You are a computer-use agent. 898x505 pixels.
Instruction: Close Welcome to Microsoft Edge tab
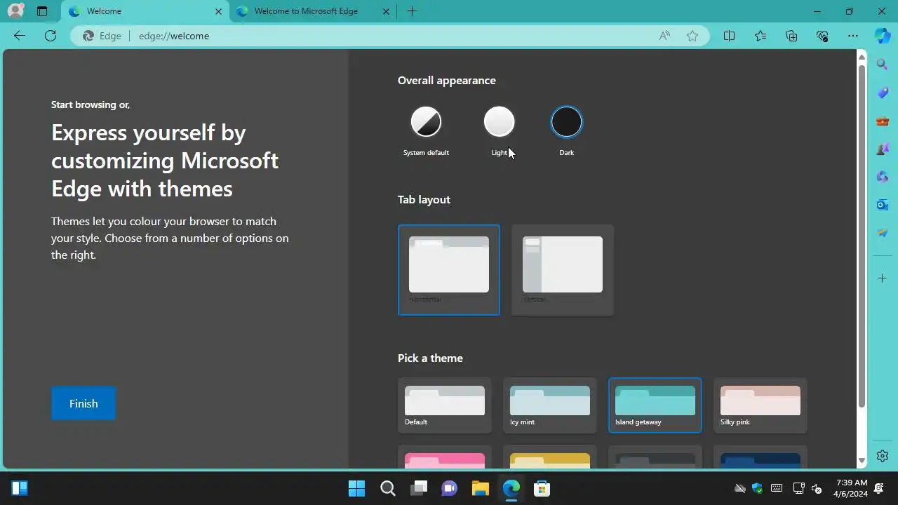pyautogui.click(x=387, y=11)
